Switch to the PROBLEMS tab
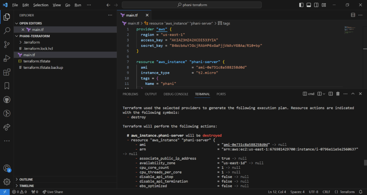Image resolution: width=367 pixels, height=195 pixels. coord(130,94)
